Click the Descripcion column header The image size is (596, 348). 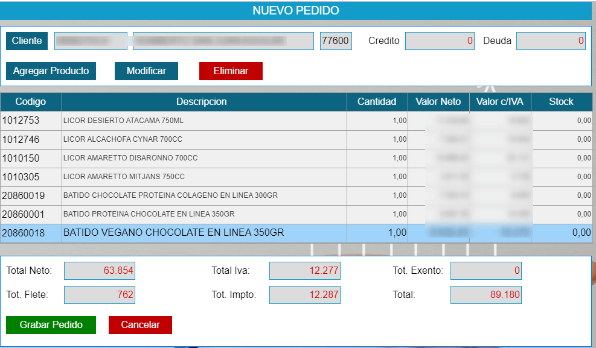(x=204, y=102)
